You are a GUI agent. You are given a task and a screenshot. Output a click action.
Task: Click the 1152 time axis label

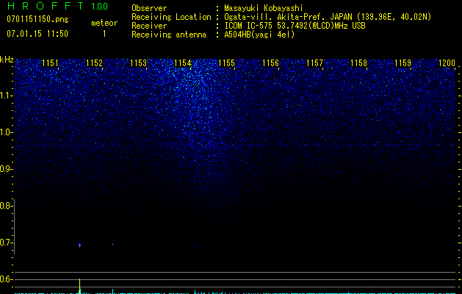[x=94, y=62]
